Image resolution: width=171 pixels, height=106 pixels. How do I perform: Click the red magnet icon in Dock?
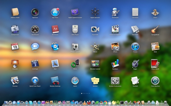tap(89, 103)
